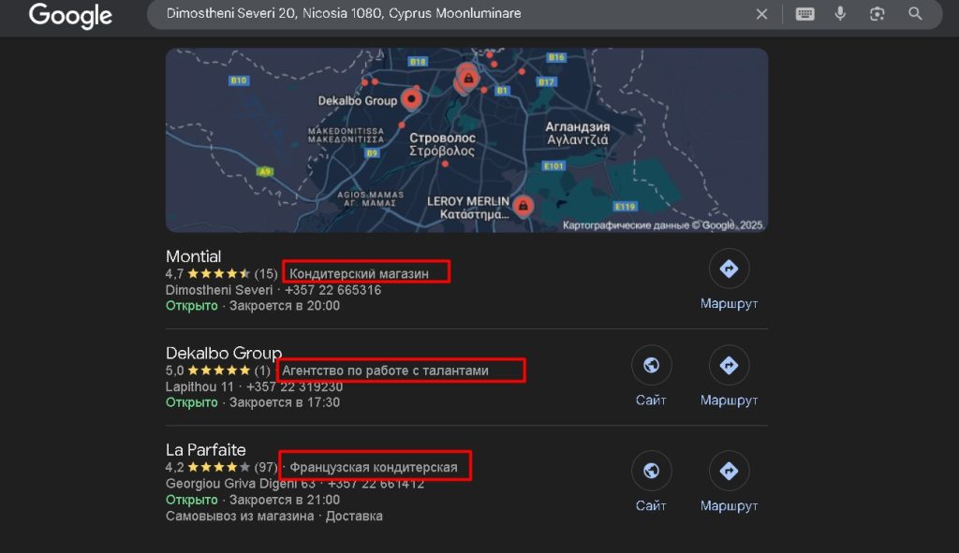959x553 pixels.
Task: Click the magnifying glass search icon
Action: (914, 14)
